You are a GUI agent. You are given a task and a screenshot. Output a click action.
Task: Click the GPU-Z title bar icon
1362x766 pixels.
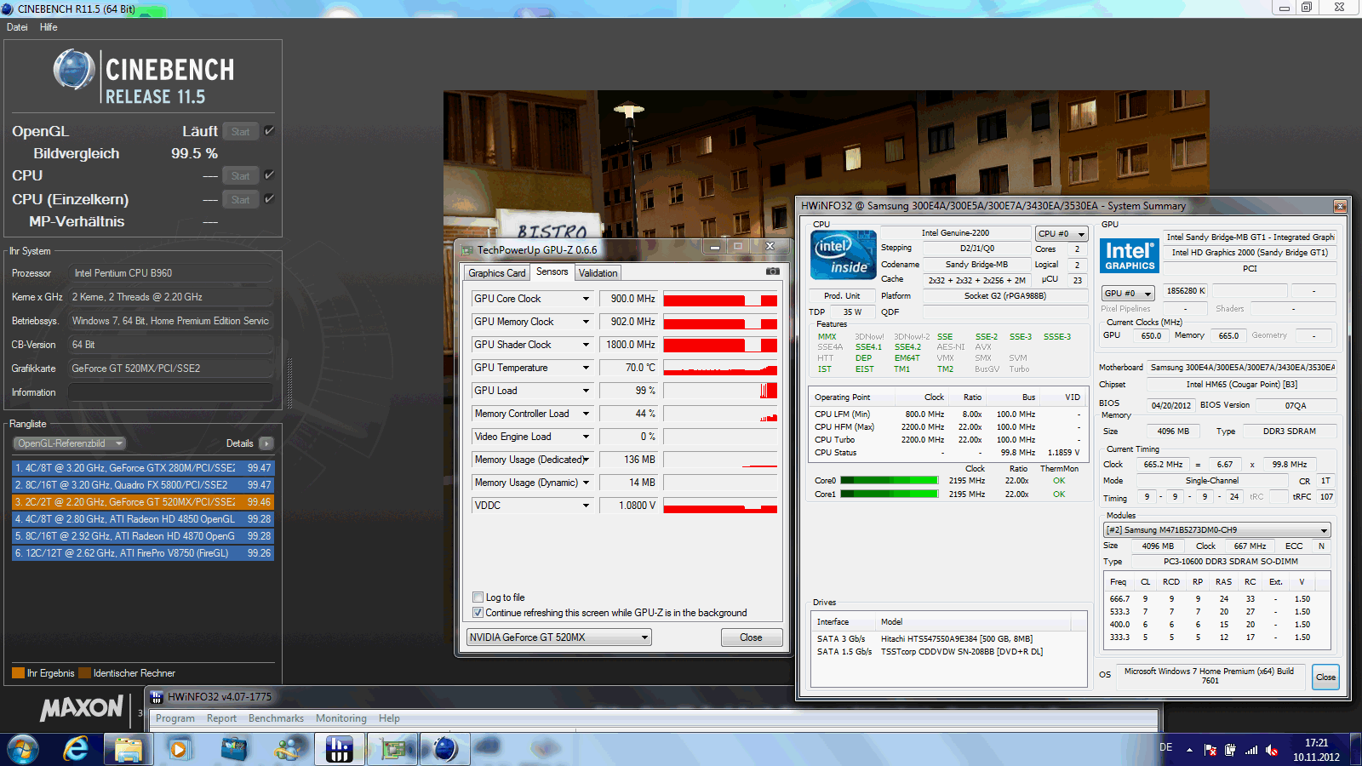(x=467, y=250)
